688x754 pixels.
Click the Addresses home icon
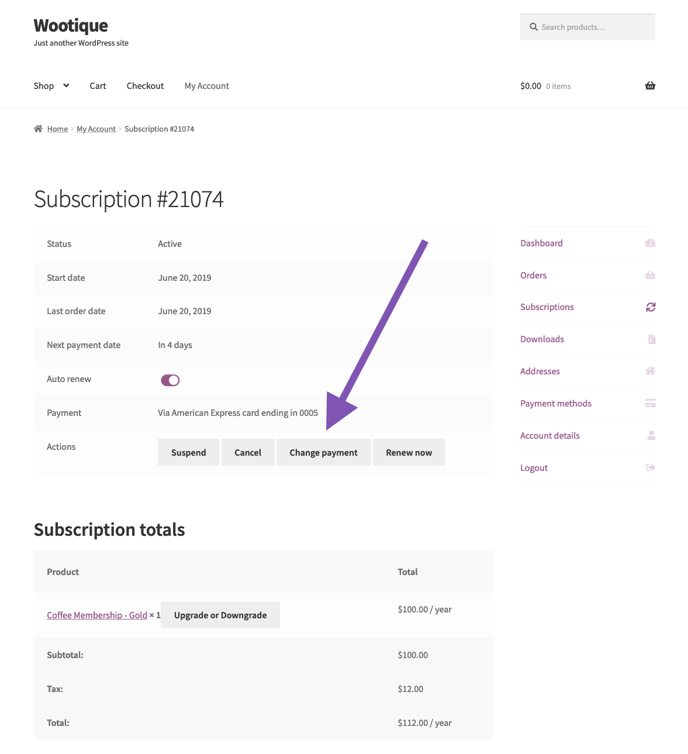(x=649, y=370)
